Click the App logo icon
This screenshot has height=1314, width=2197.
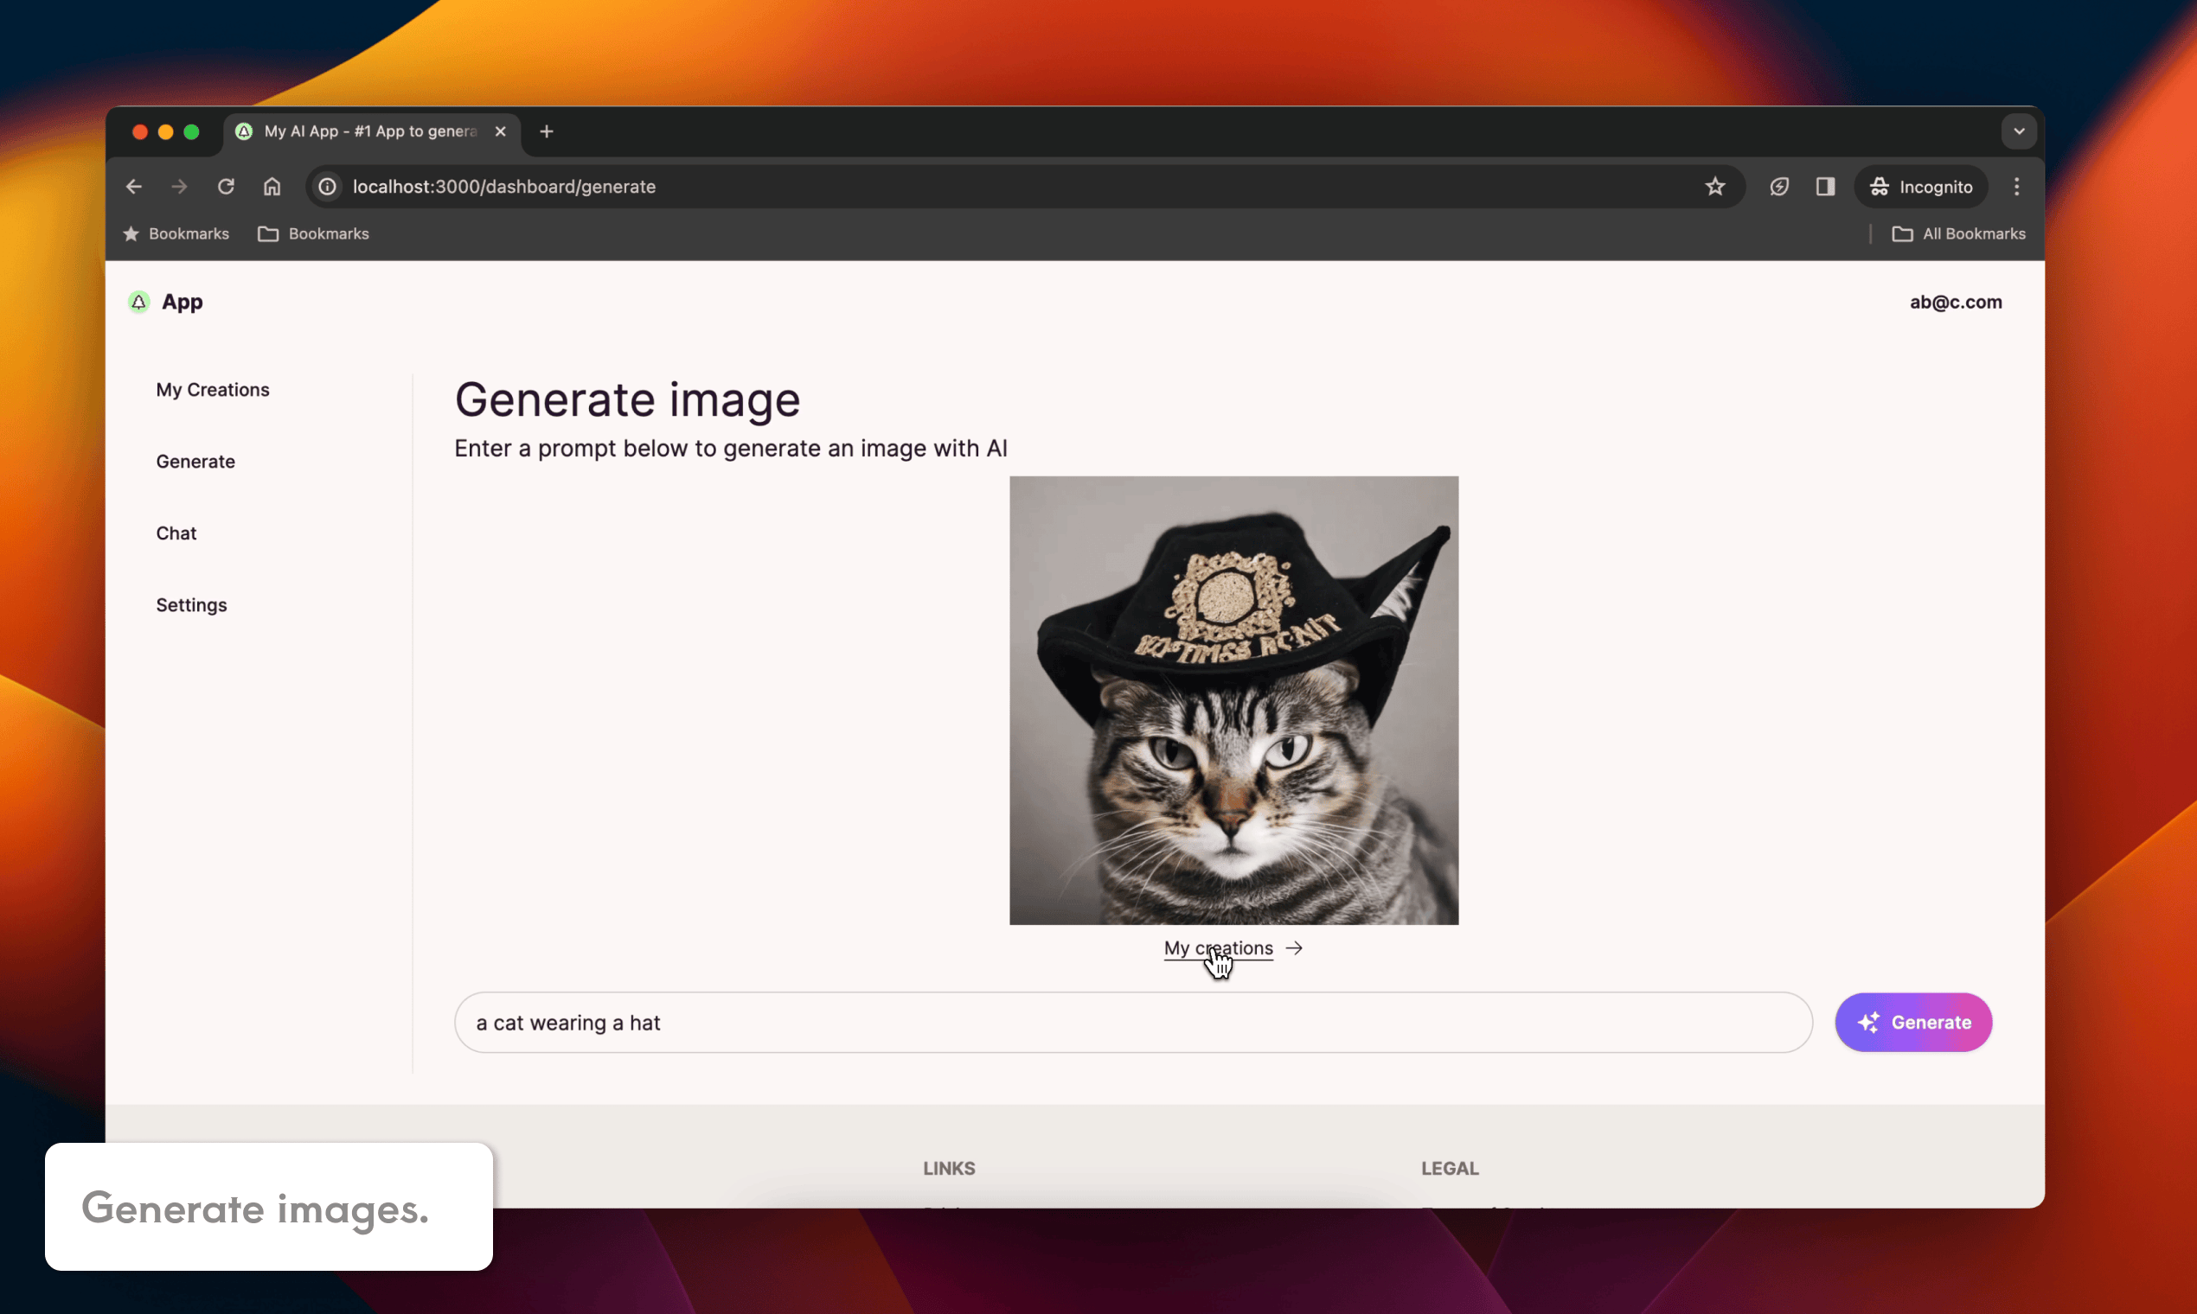139,303
